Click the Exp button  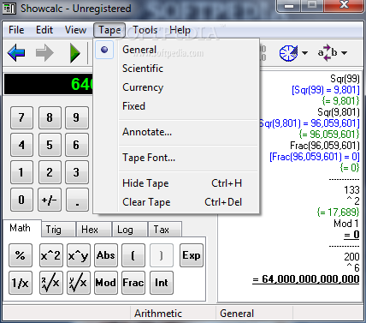(192, 255)
